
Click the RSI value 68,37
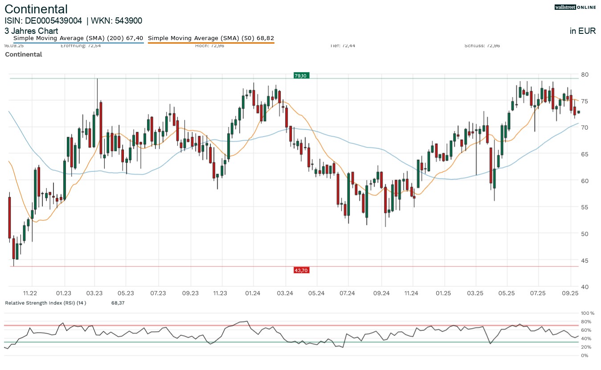pyautogui.click(x=118, y=303)
